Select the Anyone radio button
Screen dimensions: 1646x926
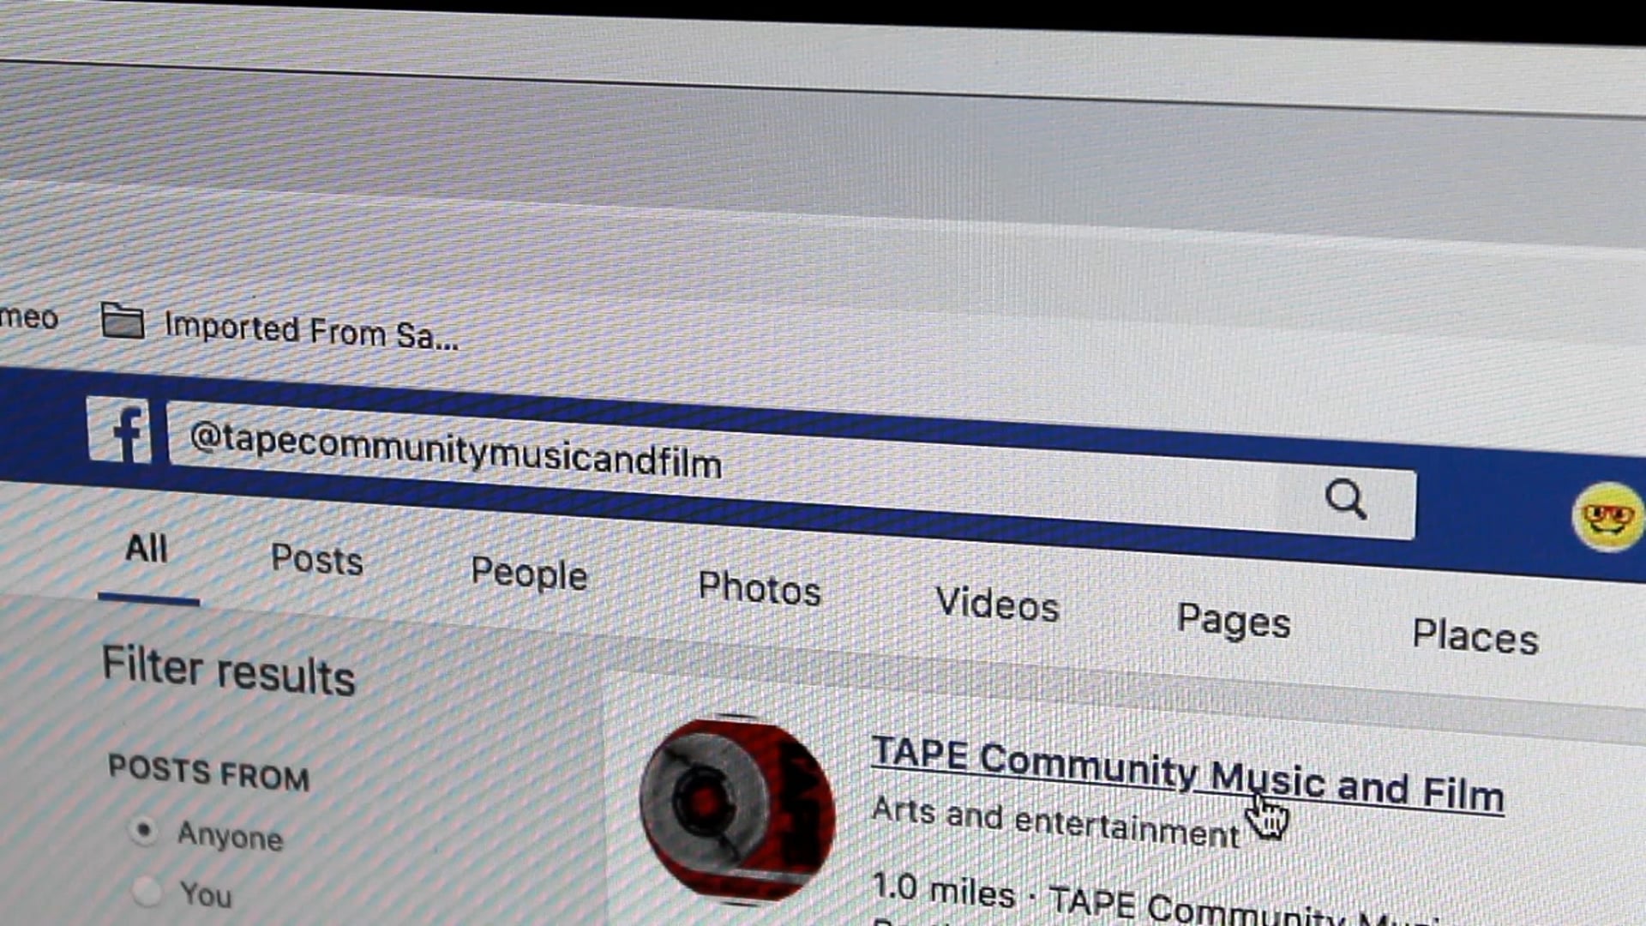143,830
